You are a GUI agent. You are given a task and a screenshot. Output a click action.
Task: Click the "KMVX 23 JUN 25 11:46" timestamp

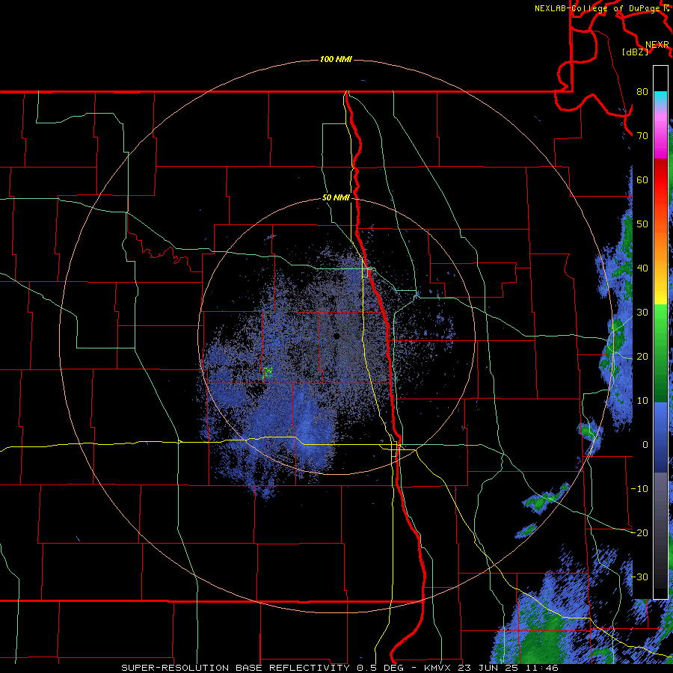coord(491,668)
